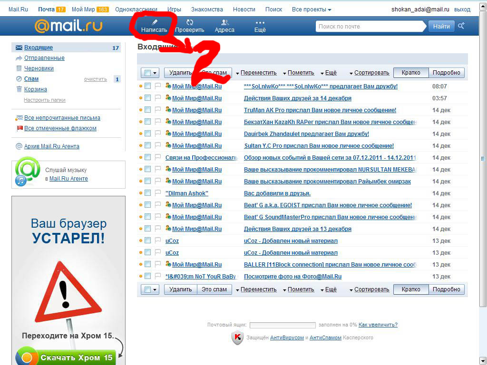Open the top Ещё actions dropdown
The height and width of the screenshot is (365, 487).
coord(329,73)
